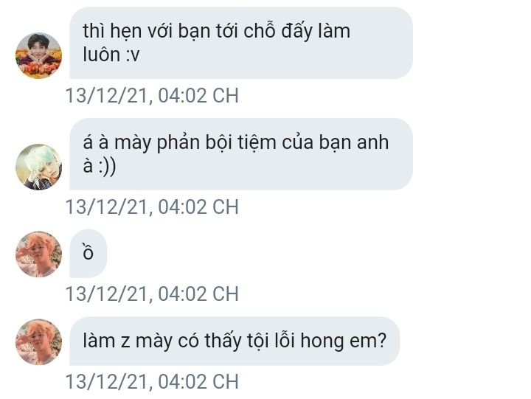
Task: Click the timestamp under the "hong em?" message
Action: pyautogui.click(x=152, y=381)
